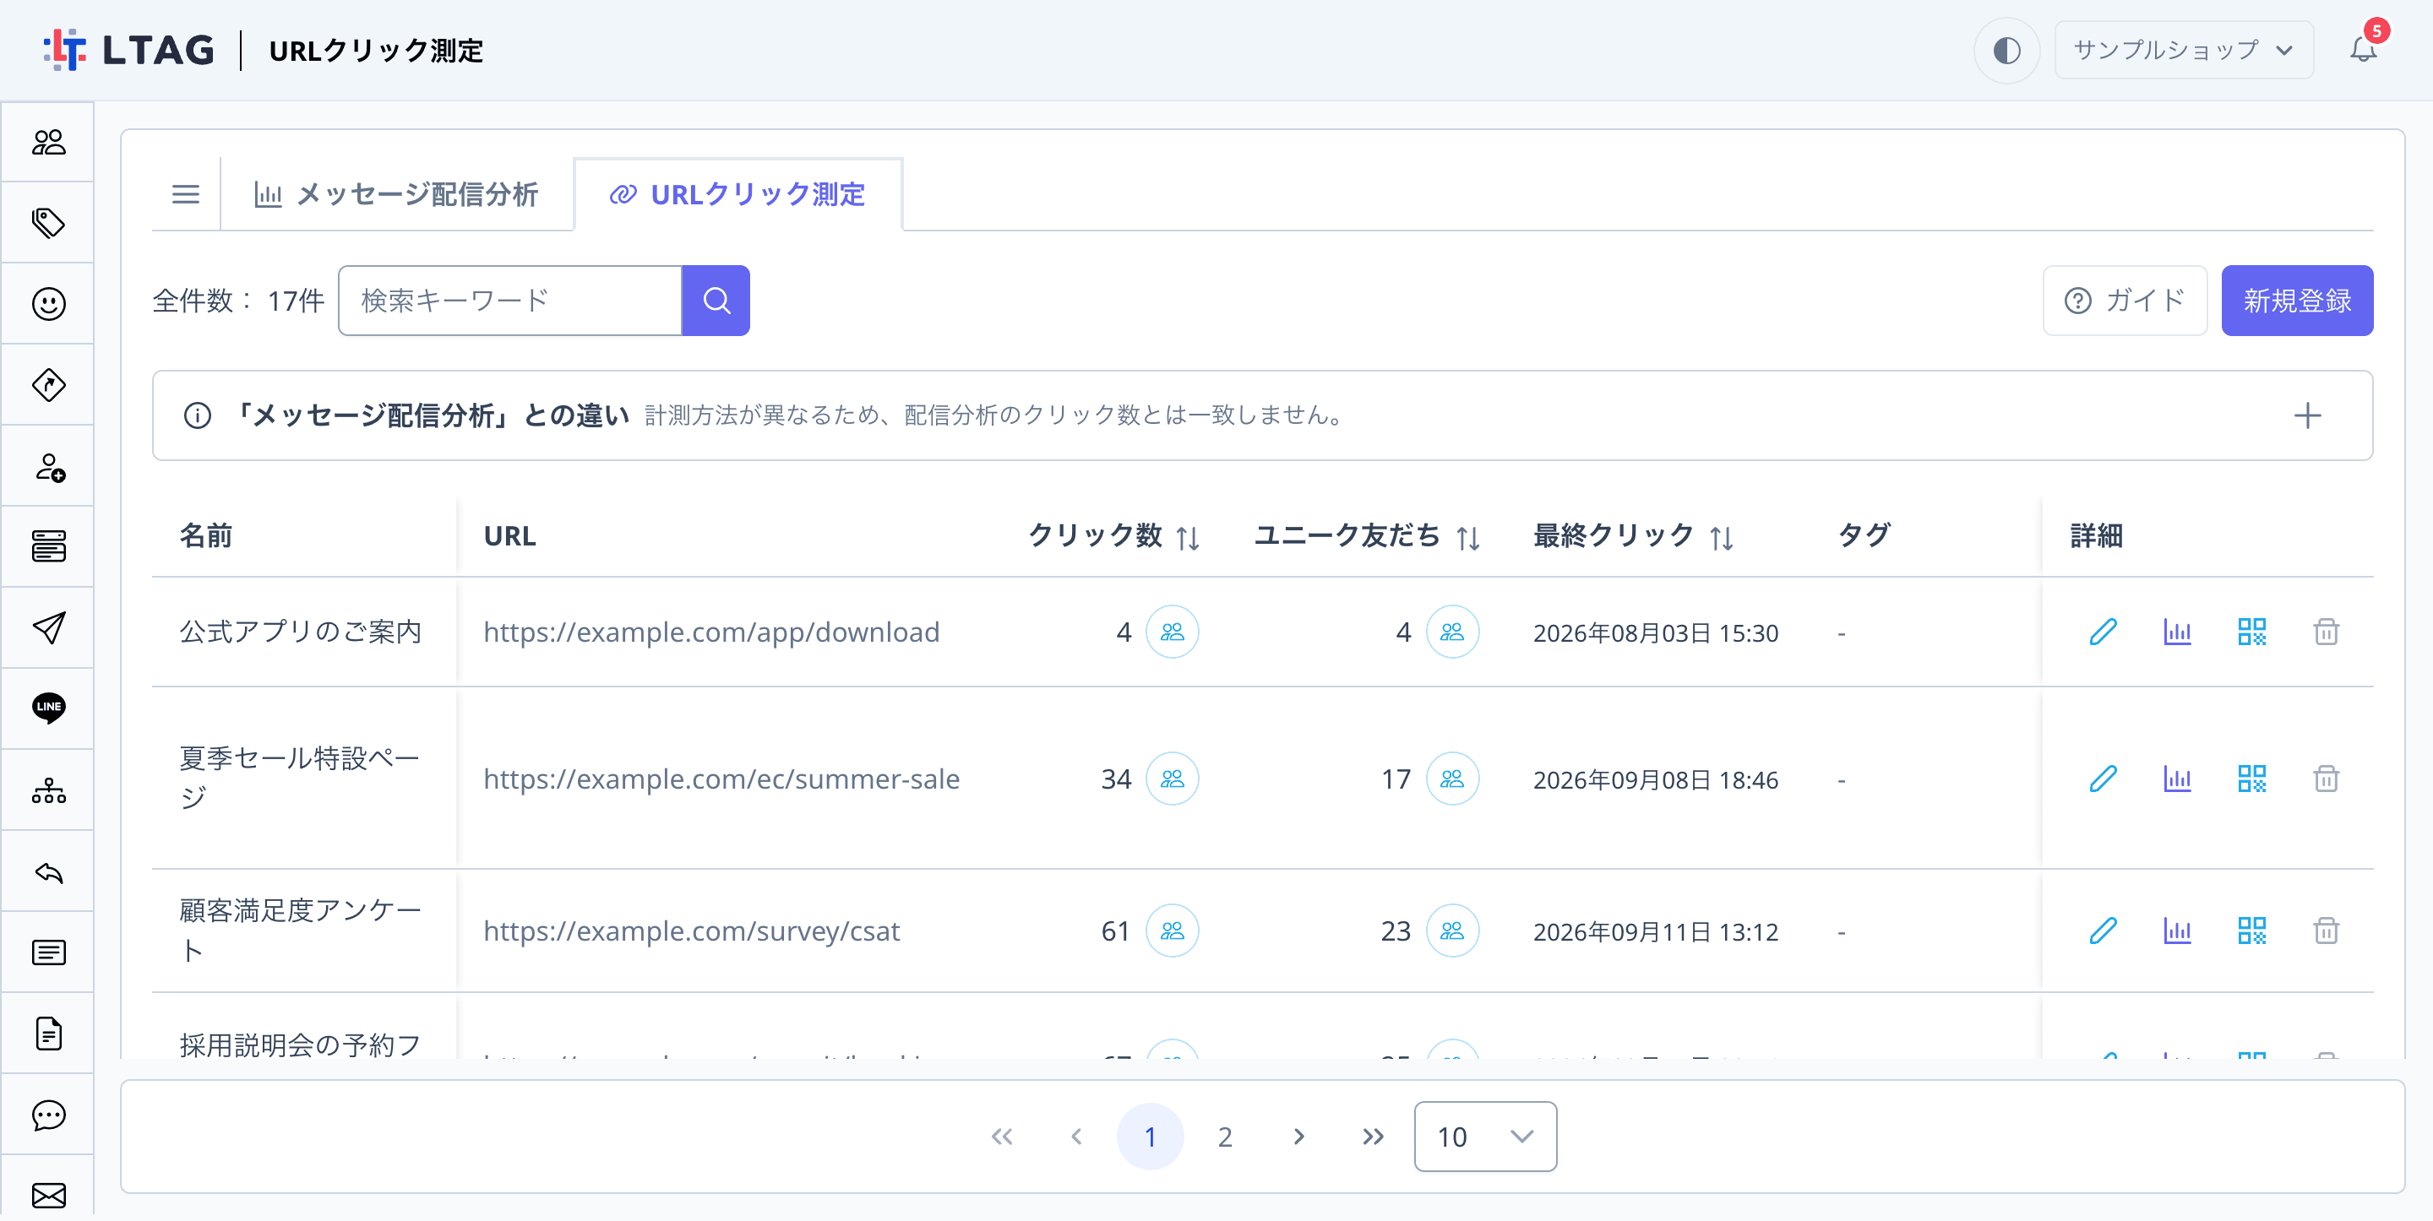Screen dimensions: 2433x1221
Task: Focus the 検索キーワード search field
Action: (510, 301)
